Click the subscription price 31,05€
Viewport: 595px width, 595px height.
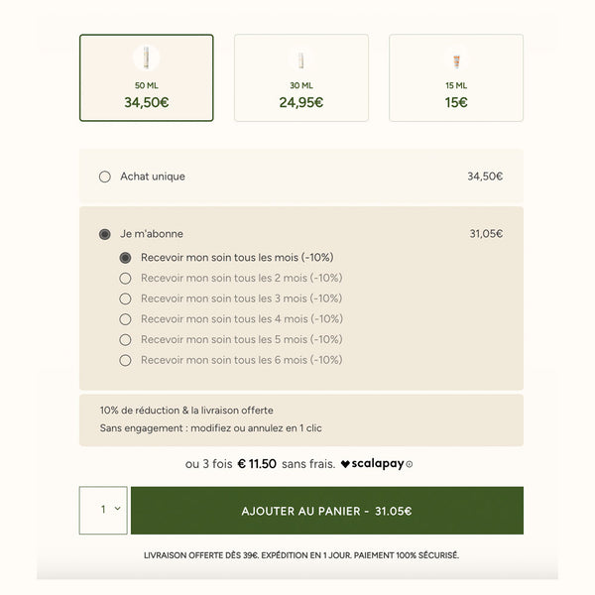[486, 234]
